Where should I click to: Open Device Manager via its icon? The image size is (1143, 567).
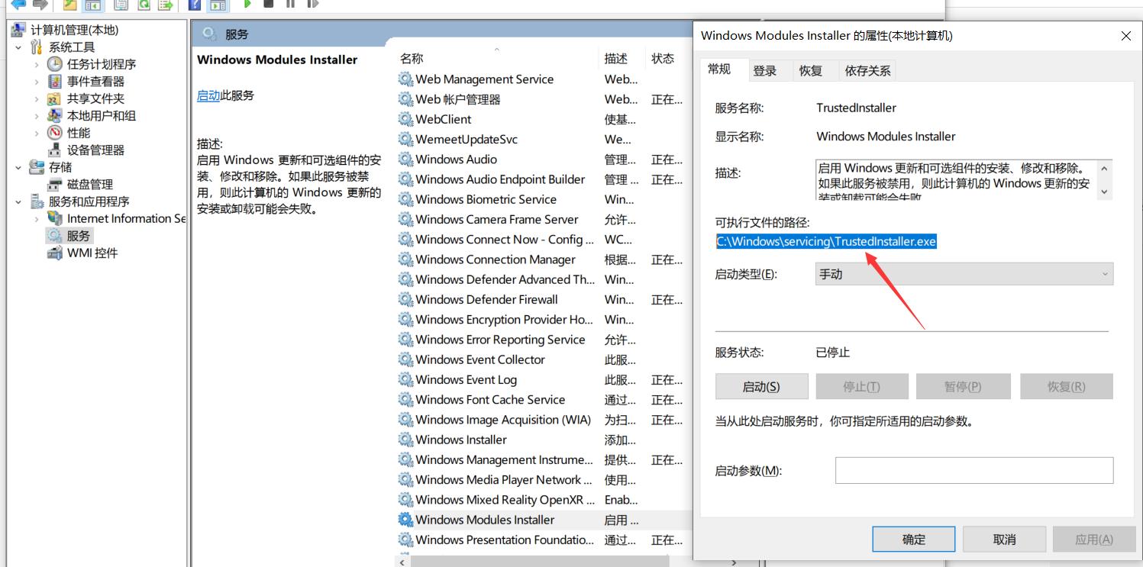(x=54, y=150)
